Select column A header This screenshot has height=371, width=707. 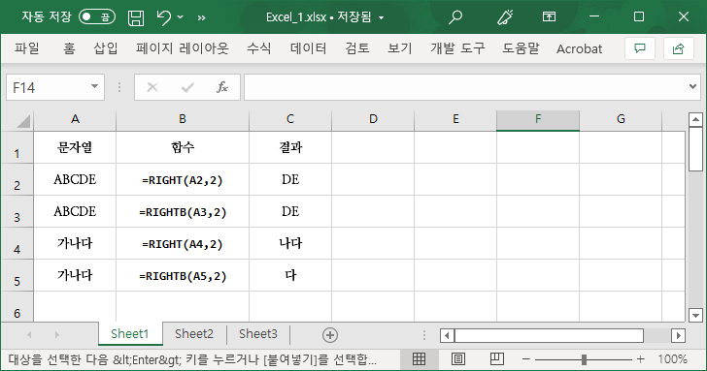click(x=75, y=119)
